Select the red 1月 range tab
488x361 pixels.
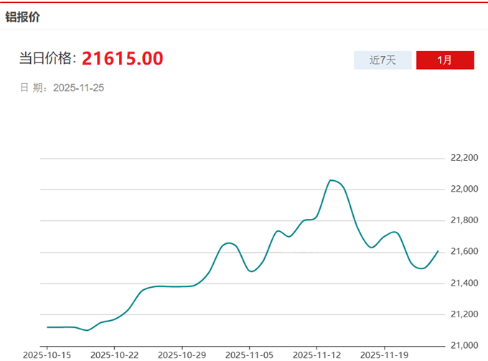coord(445,60)
